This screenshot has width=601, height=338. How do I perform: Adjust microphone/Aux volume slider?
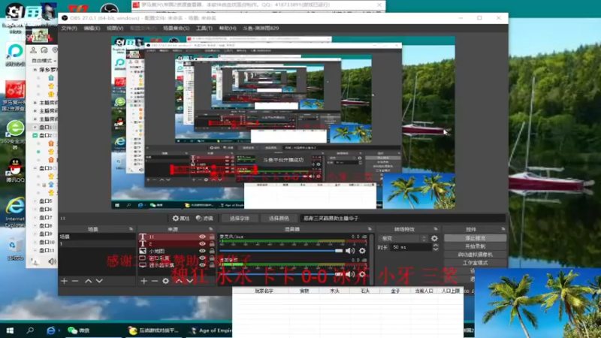tap(281, 251)
